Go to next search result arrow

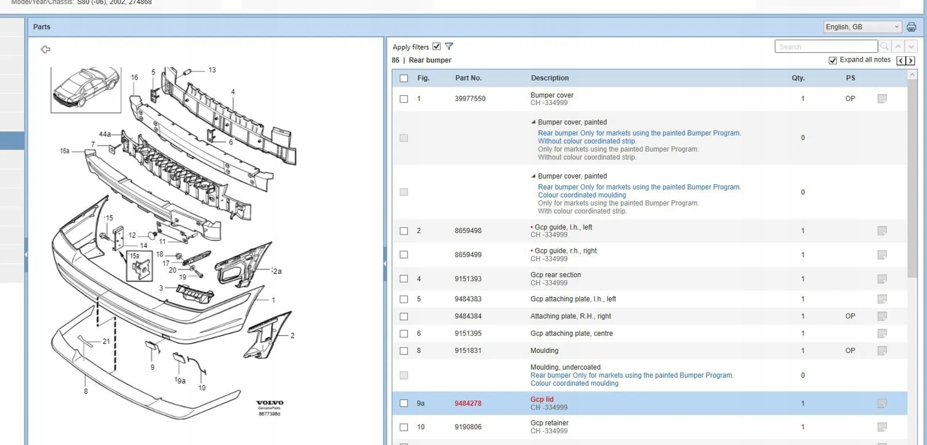point(911,46)
